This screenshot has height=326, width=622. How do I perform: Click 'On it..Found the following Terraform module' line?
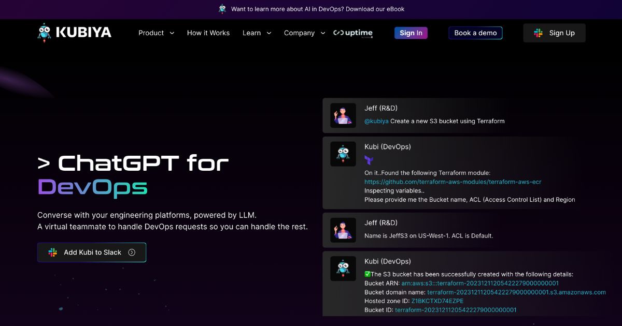click(427, 173)
